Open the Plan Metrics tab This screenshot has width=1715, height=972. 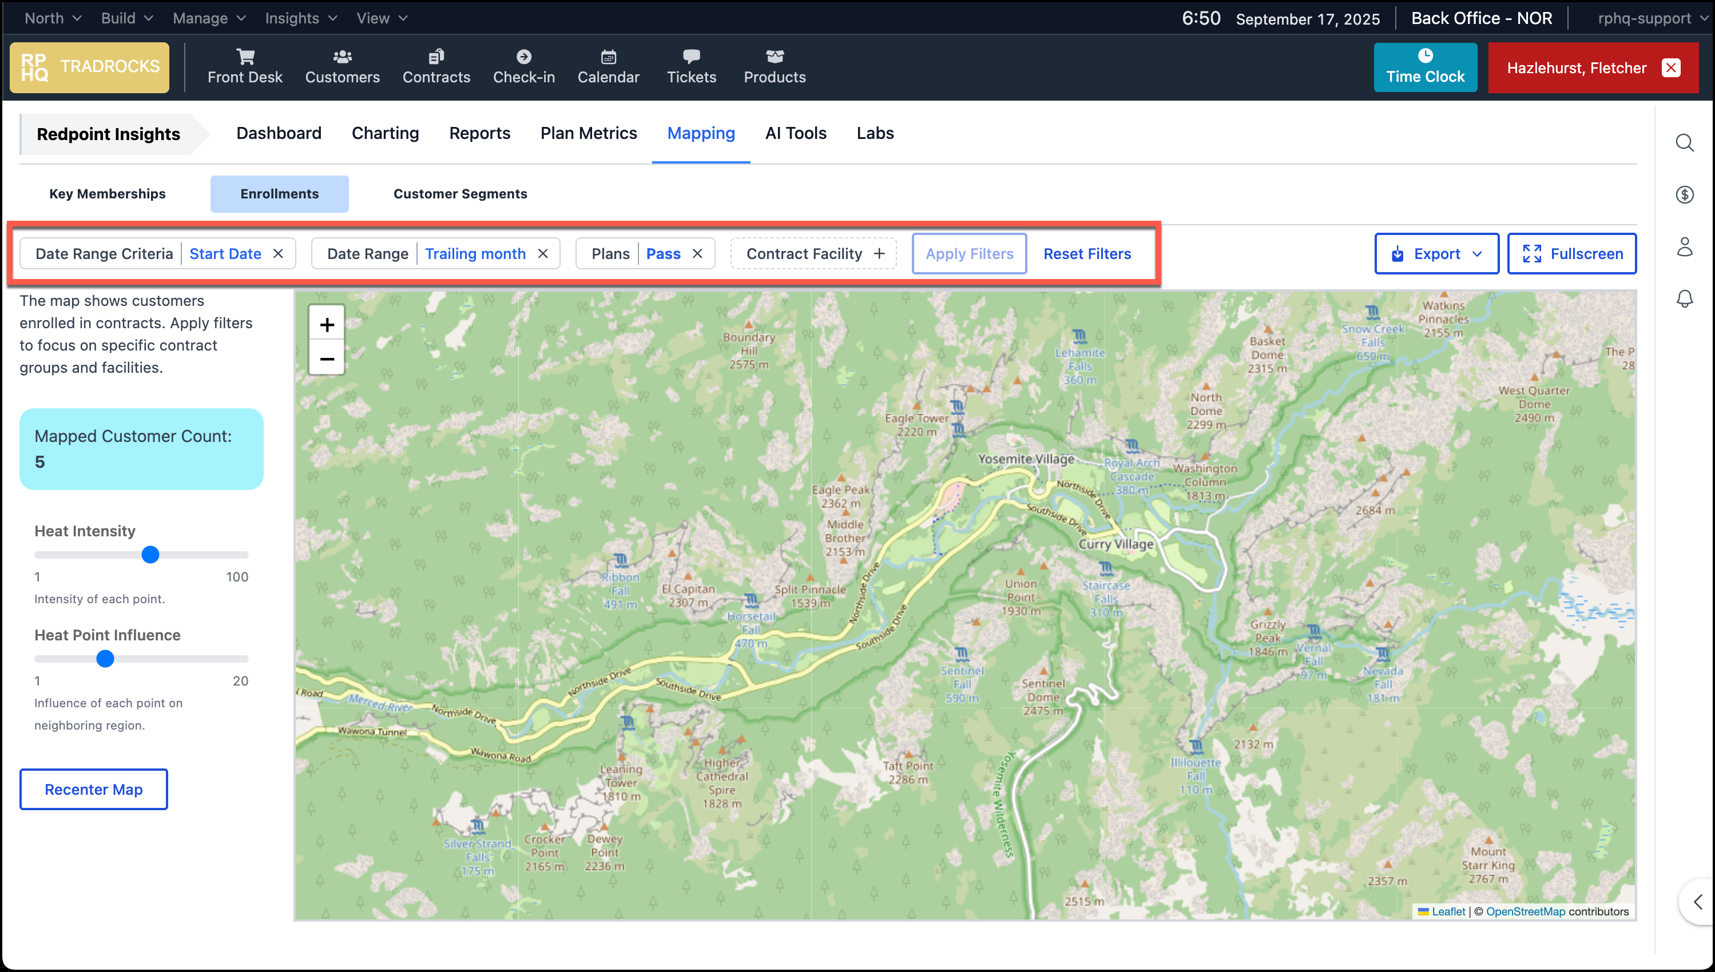pyautogui.click(x=589, y=133)
